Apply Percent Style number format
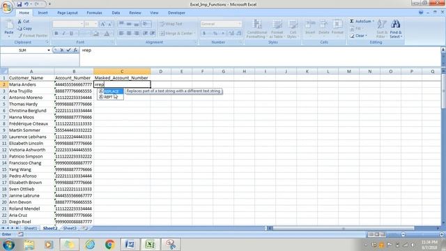 [215, 33]
